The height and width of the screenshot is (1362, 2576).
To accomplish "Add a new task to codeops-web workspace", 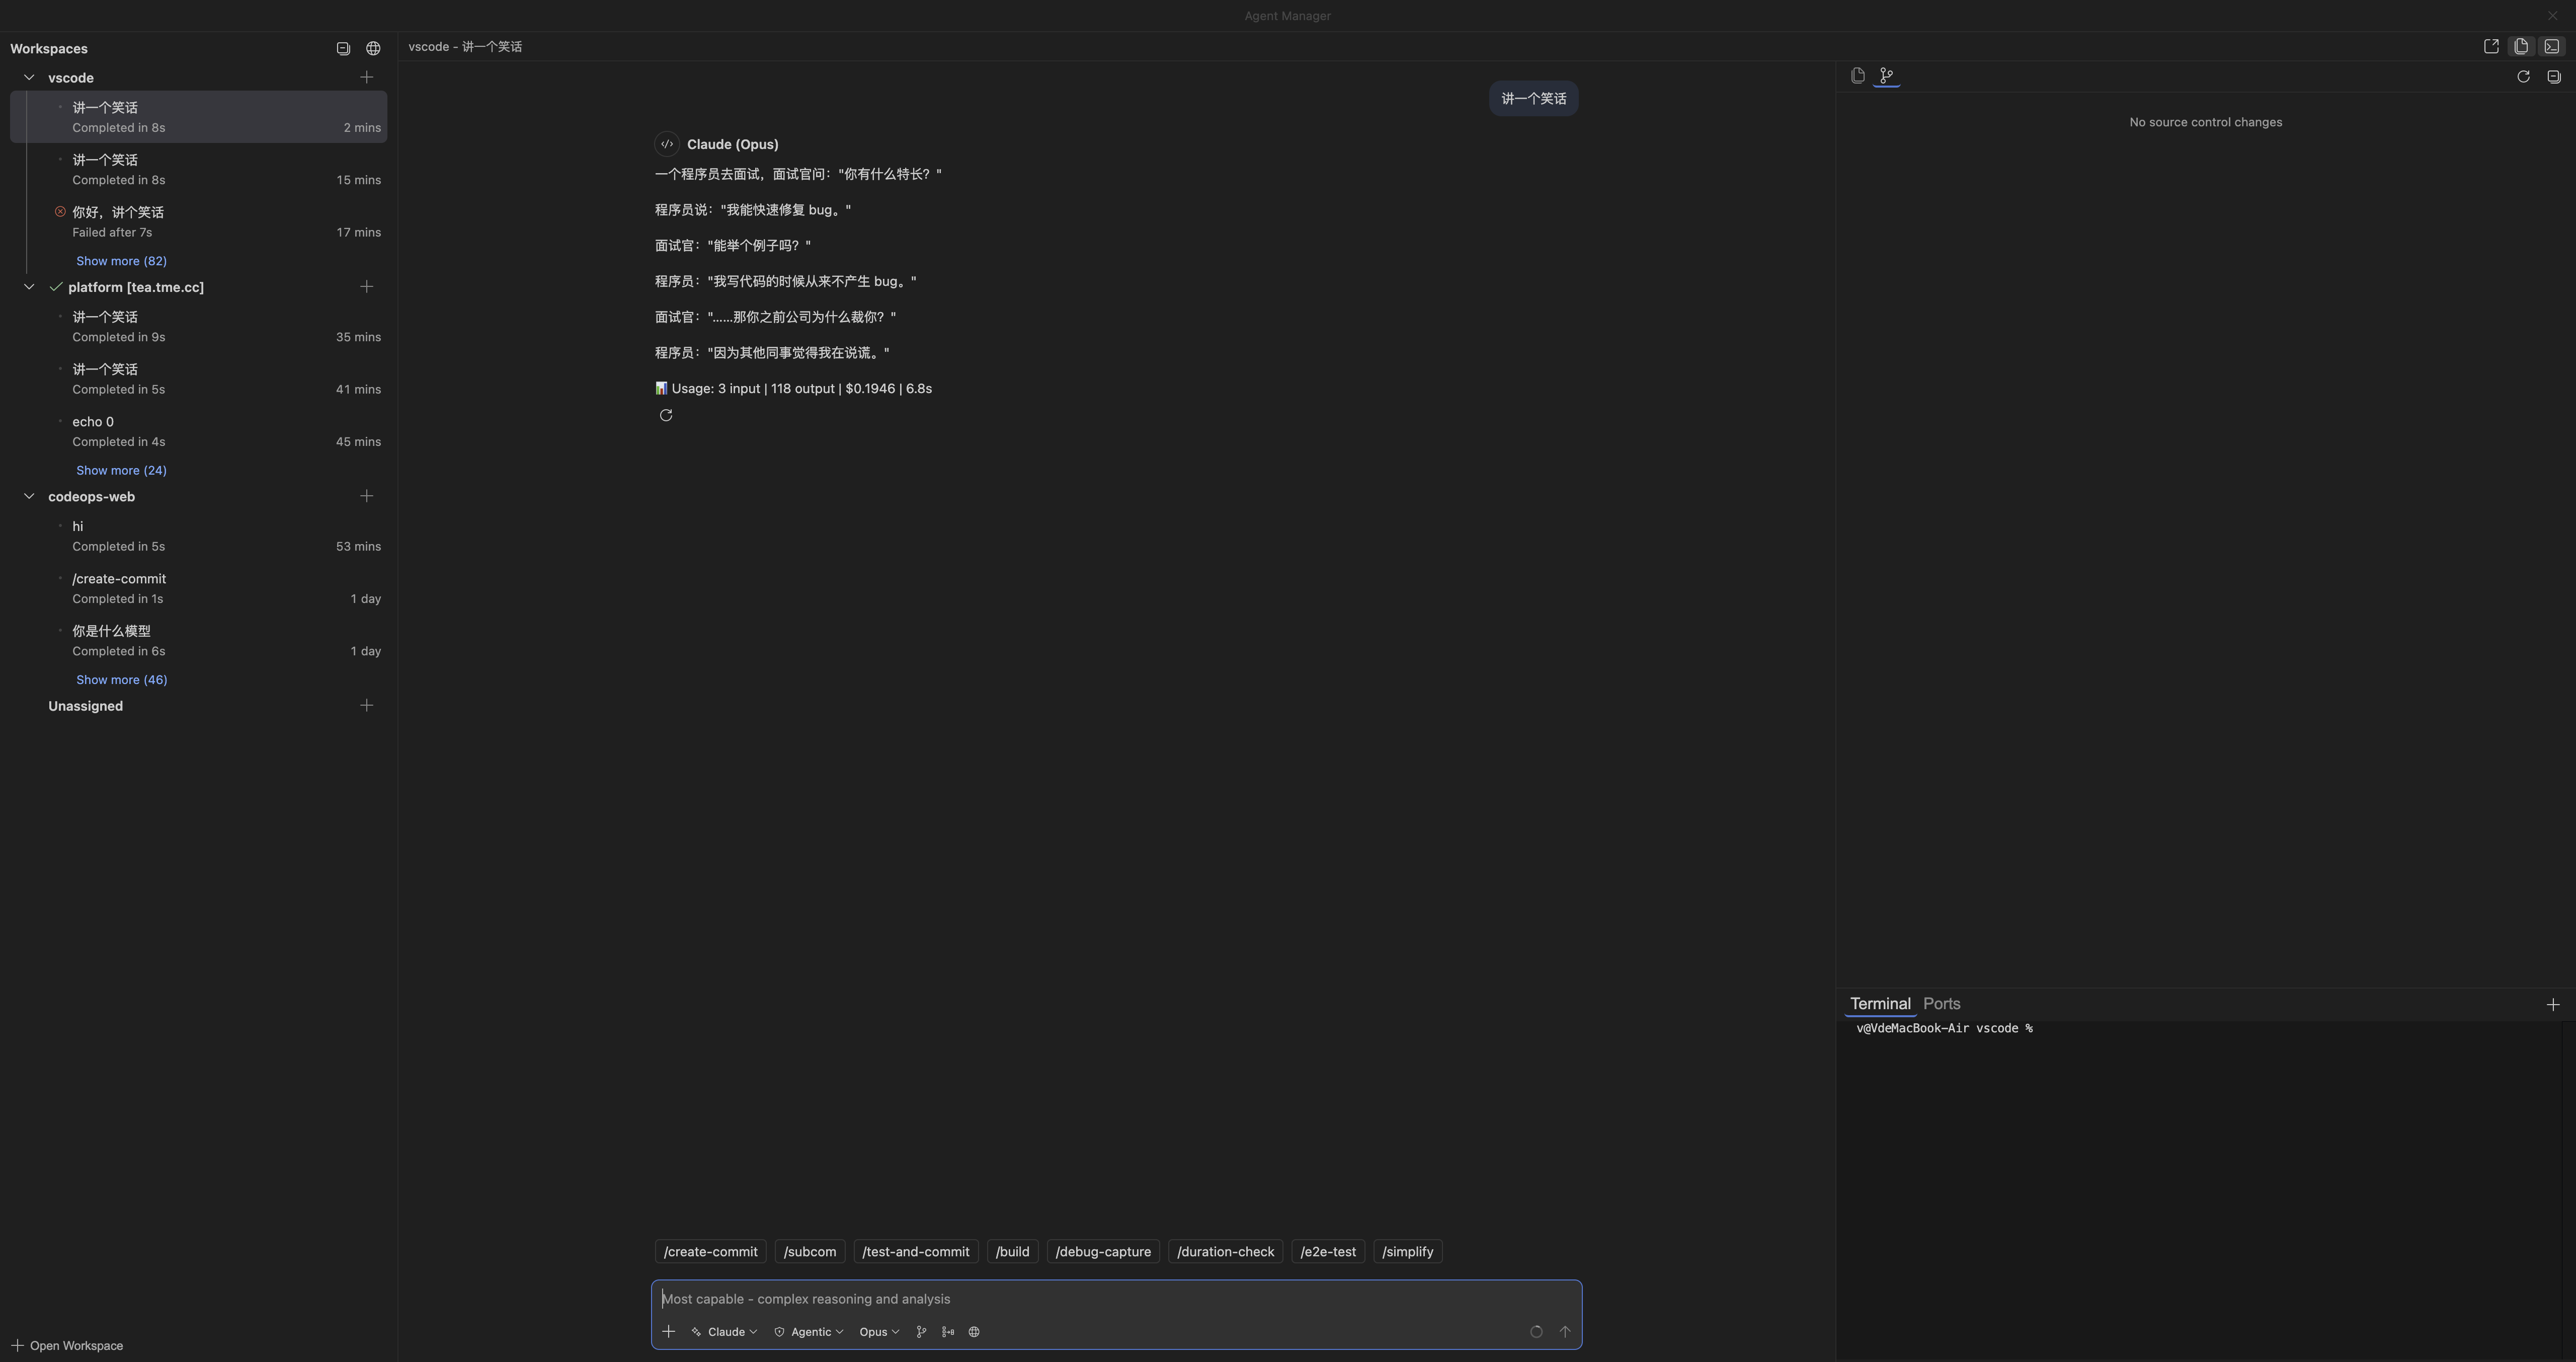I will tap(366, 495).
